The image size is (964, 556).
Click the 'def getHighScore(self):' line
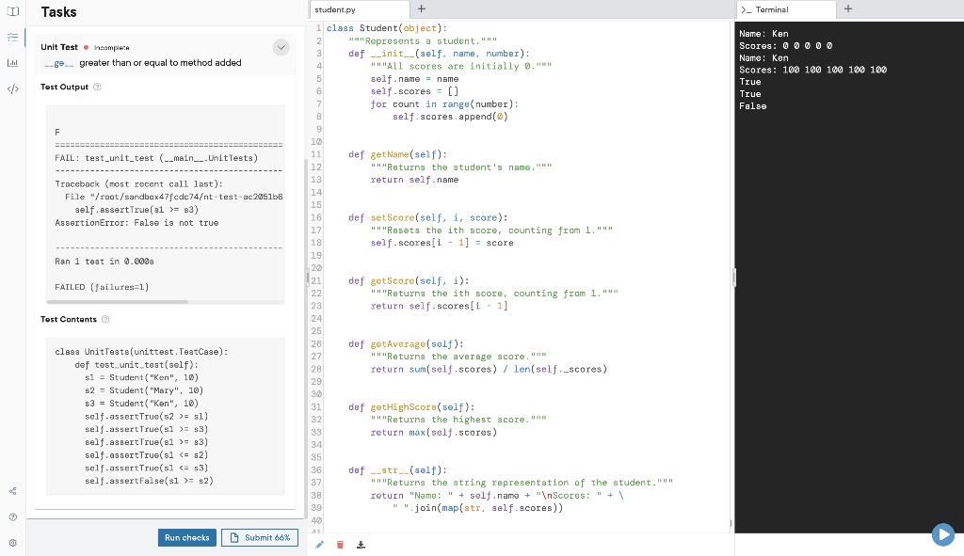tap(411, 407)
